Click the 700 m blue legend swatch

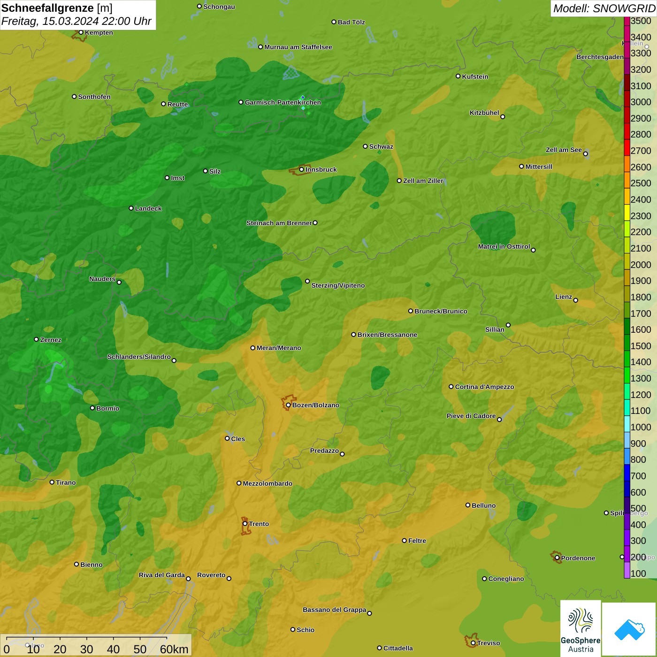coord(627,473)
